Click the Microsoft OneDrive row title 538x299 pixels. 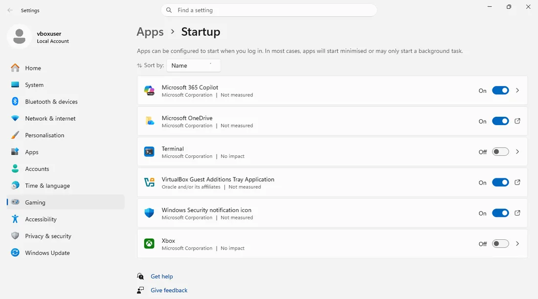[187, 118]
